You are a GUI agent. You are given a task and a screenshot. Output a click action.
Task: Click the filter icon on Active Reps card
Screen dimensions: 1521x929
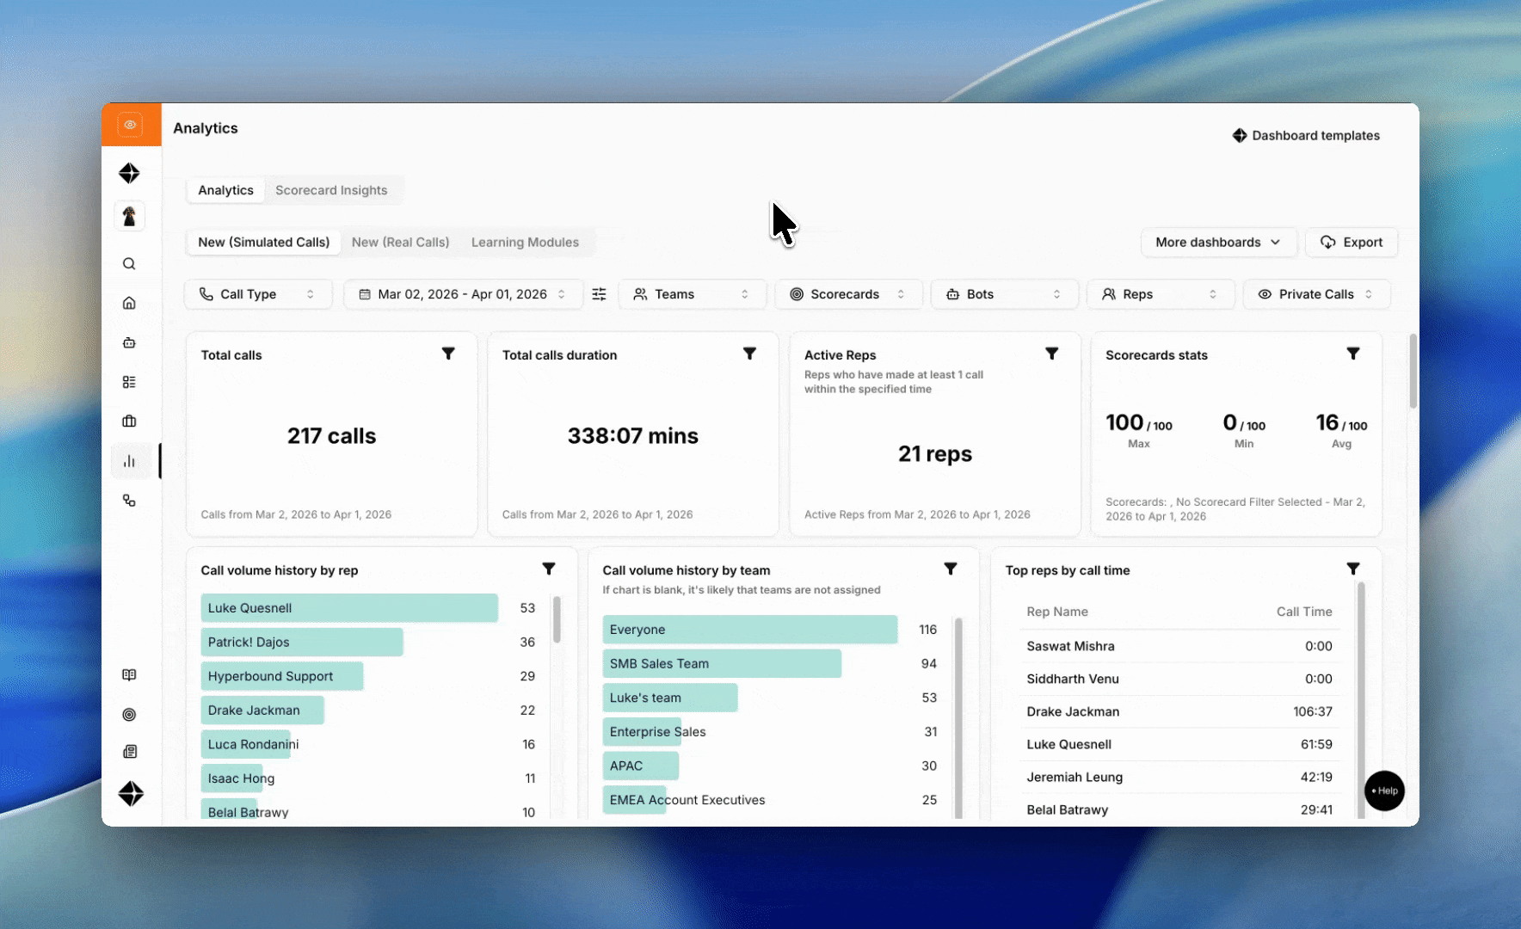(x=1051, y=354)
